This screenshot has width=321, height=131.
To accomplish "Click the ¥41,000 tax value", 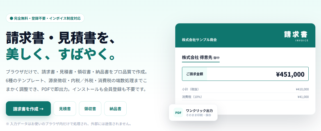I will 303,97.
